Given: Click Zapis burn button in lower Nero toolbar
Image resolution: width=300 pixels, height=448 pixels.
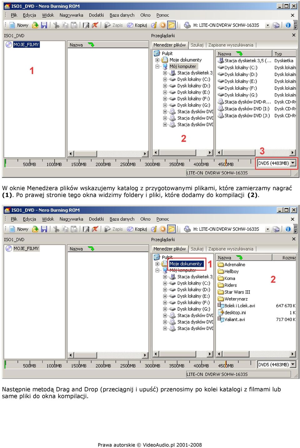Looking at the screenshot, I should 113,229.
